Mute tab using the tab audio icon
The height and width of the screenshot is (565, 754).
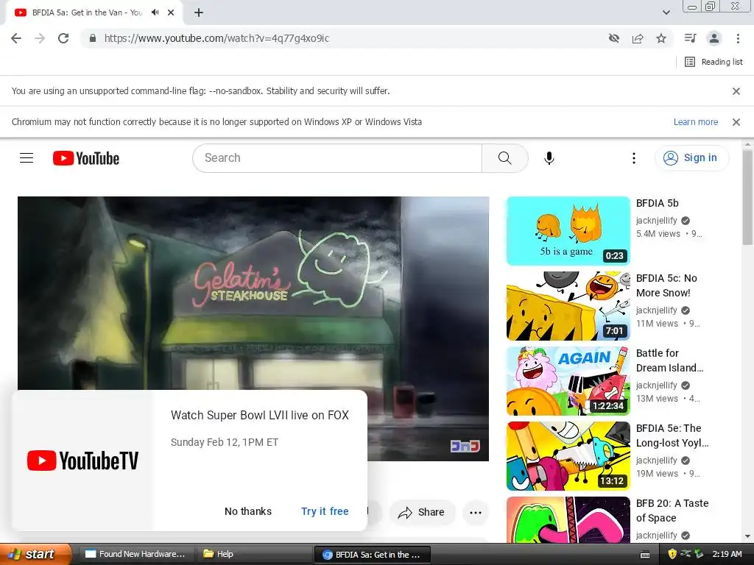pos(155,13)
